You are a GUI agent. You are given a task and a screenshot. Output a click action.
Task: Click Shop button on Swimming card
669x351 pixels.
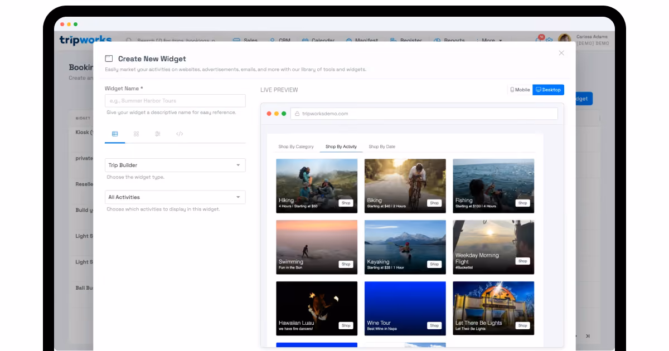pyautogui.click(x=346, y=264)
